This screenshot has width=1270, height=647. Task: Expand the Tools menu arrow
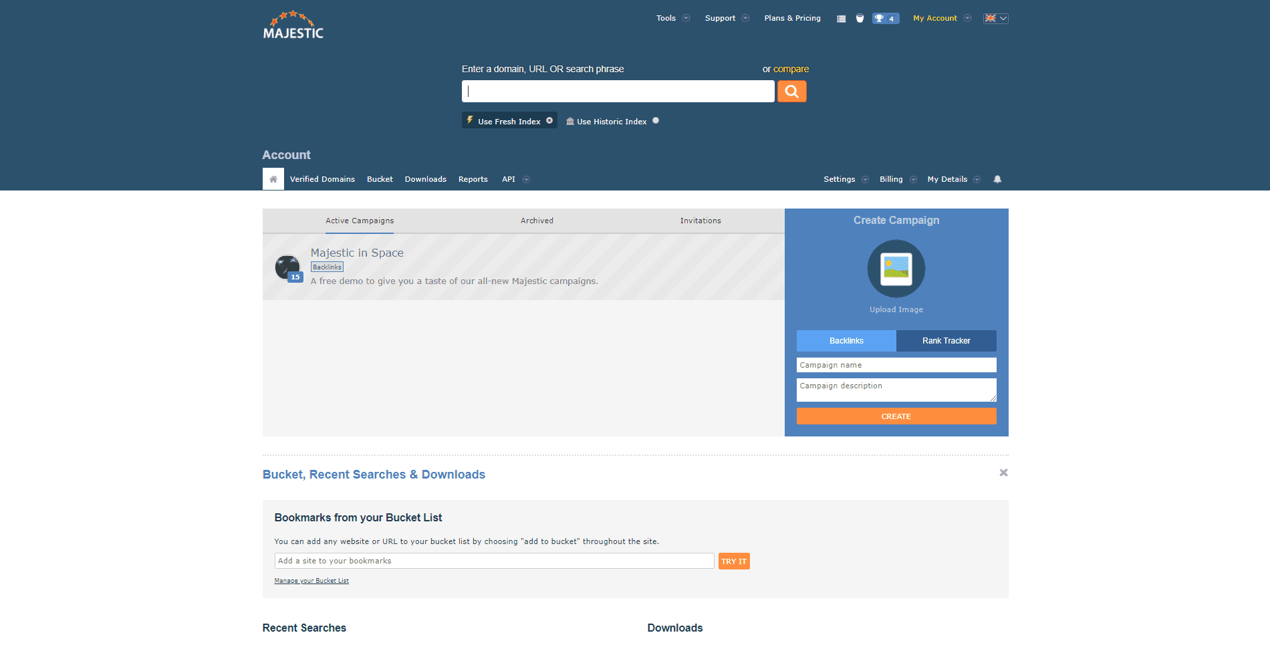(686, 18)
